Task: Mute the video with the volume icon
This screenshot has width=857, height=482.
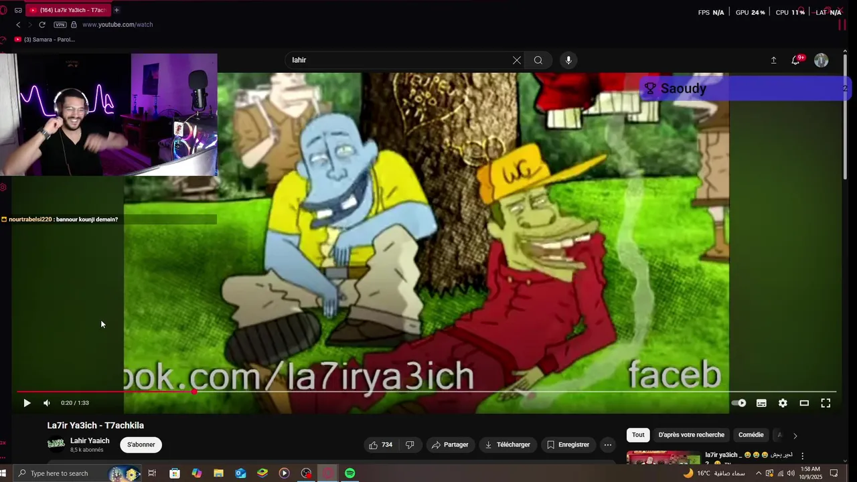Action: point(47,403)
